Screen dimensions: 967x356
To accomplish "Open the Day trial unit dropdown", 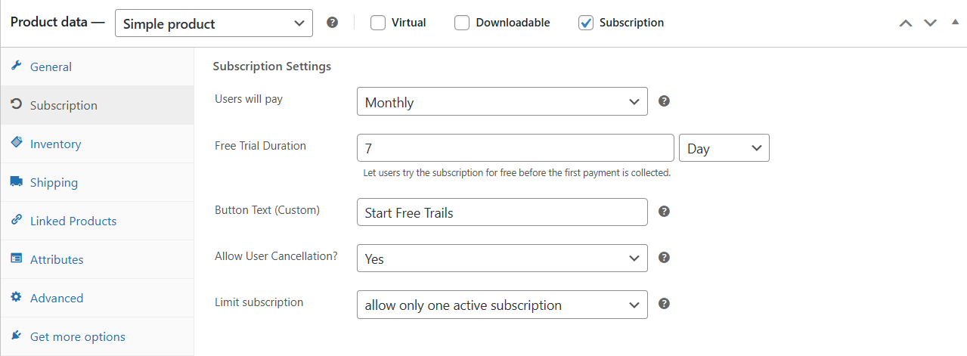I will click(x=724, y=148).
